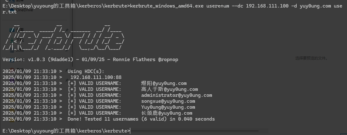Screen dimensions: 347x135
Task: Click the pin icon beside 文档
Action: pyautogui.click(x=67, y=50)
